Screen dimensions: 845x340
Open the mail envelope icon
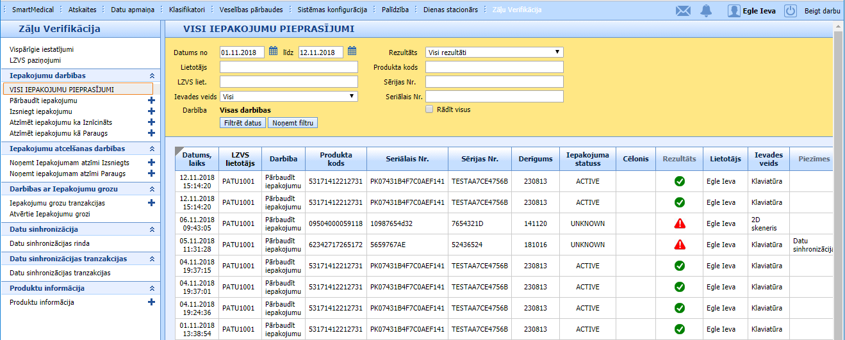[684, 11]
